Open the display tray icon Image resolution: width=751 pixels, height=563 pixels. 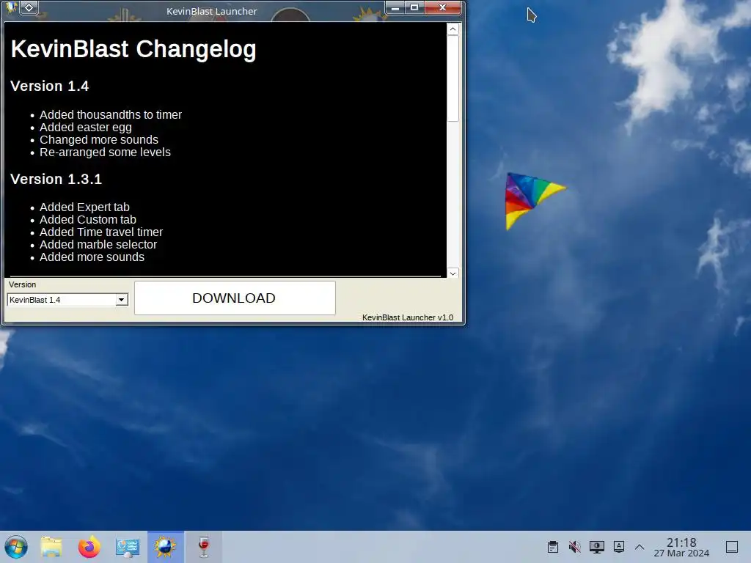[597, 547]
